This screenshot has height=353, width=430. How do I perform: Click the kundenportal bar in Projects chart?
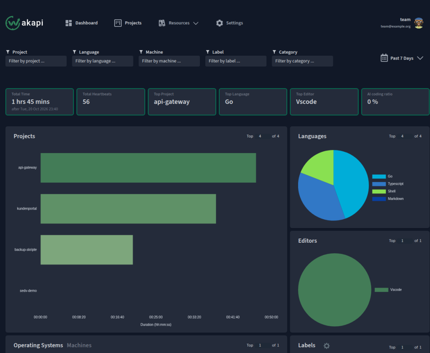[128, 209]
